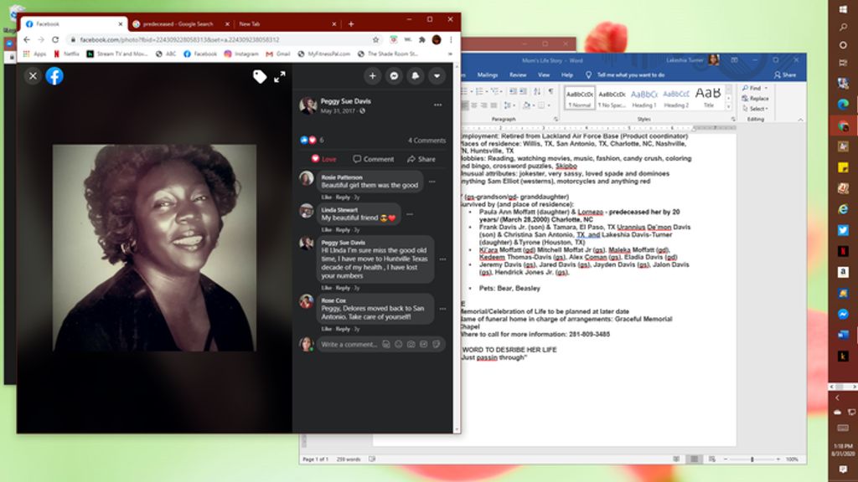Screen dimensions: 858x482
Task: Share the photo post
Action: [x=421, y=159]
